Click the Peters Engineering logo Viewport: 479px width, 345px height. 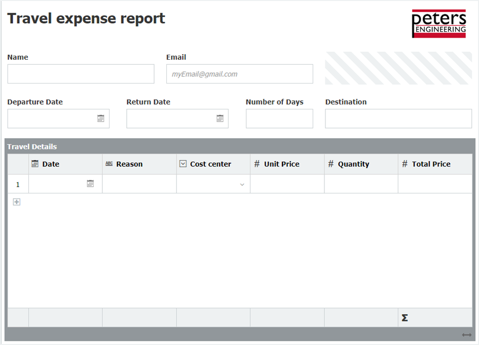click(438, 23)
